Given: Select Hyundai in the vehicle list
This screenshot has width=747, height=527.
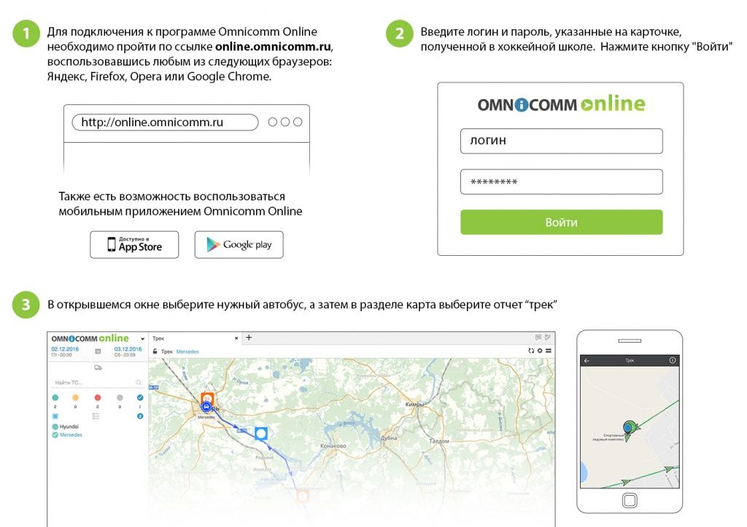Looking at the screenshot, I should tap(69, 426).
